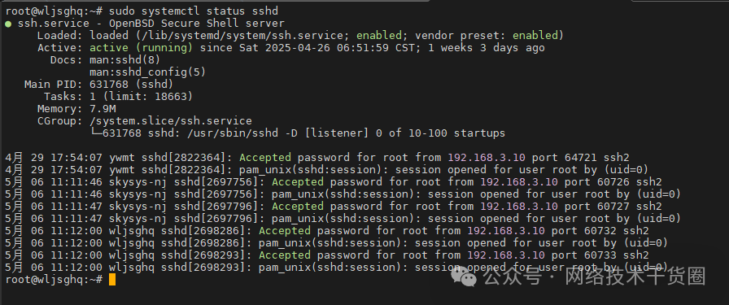Click the /system.slice/ssh.service CGroup path
Viewport: 729px width, 305px height.
tap(171, 121)
